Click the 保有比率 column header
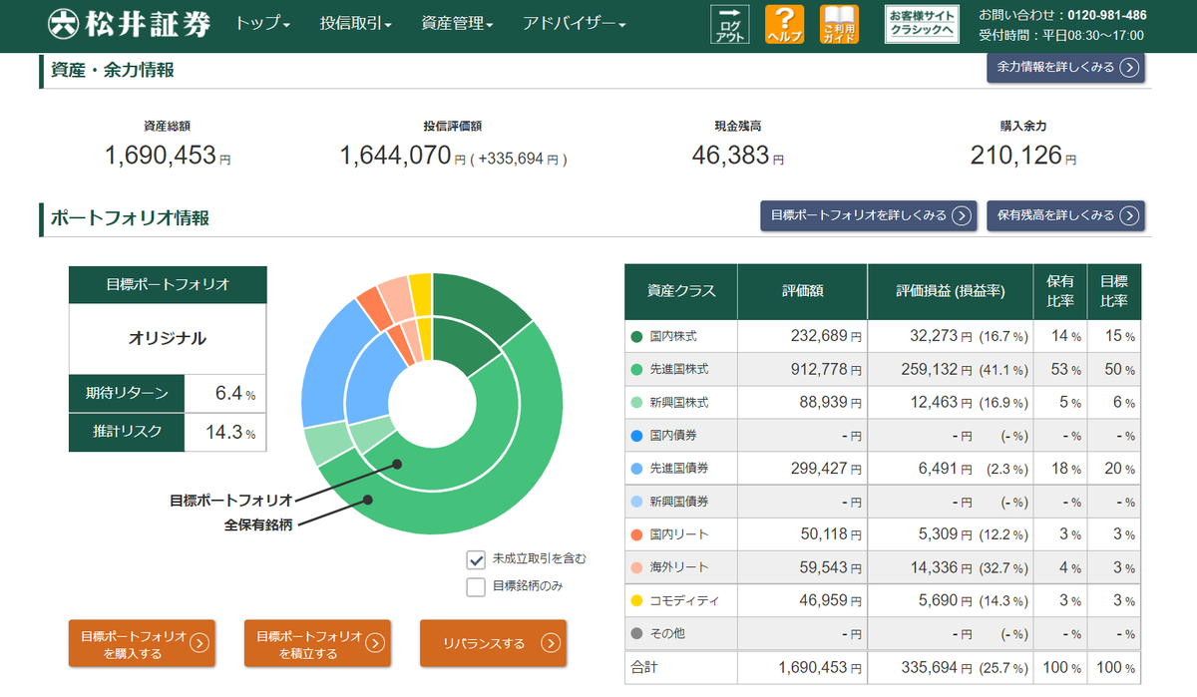Screen dimensions: 1197x697 [1060, 291]
